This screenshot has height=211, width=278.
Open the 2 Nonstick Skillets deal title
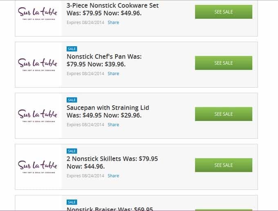(112, 163)
